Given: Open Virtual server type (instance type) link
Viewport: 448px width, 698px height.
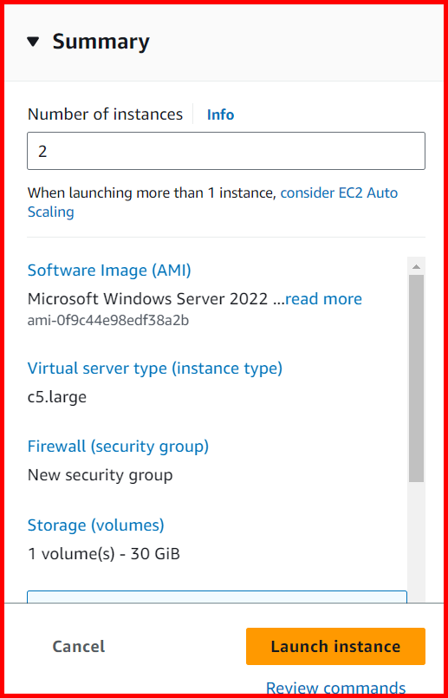Looking at the screenshot, I should pyautogui.click(x=155, y=369).
